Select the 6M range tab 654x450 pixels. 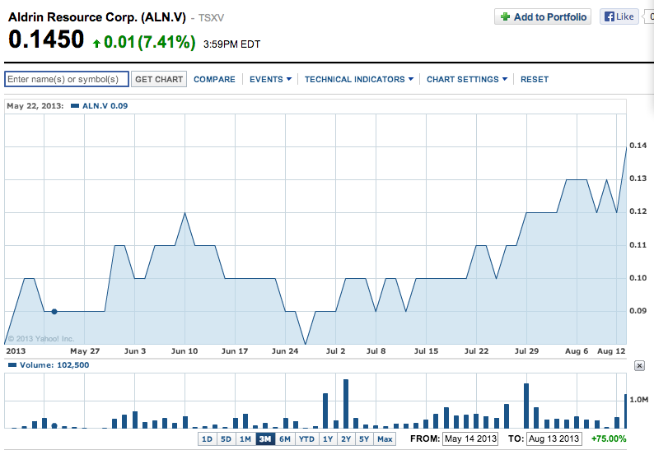point(285,438)
